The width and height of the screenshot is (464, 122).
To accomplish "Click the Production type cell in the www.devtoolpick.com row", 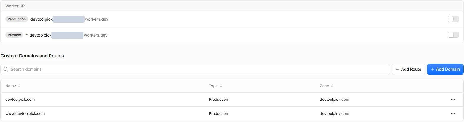I will (218, 114).
